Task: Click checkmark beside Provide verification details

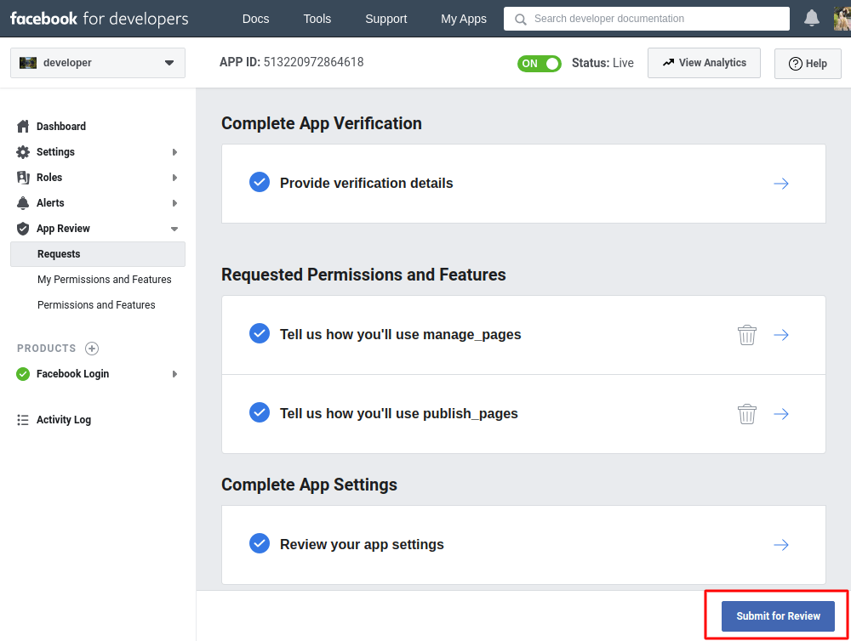Action: (260, 182)
